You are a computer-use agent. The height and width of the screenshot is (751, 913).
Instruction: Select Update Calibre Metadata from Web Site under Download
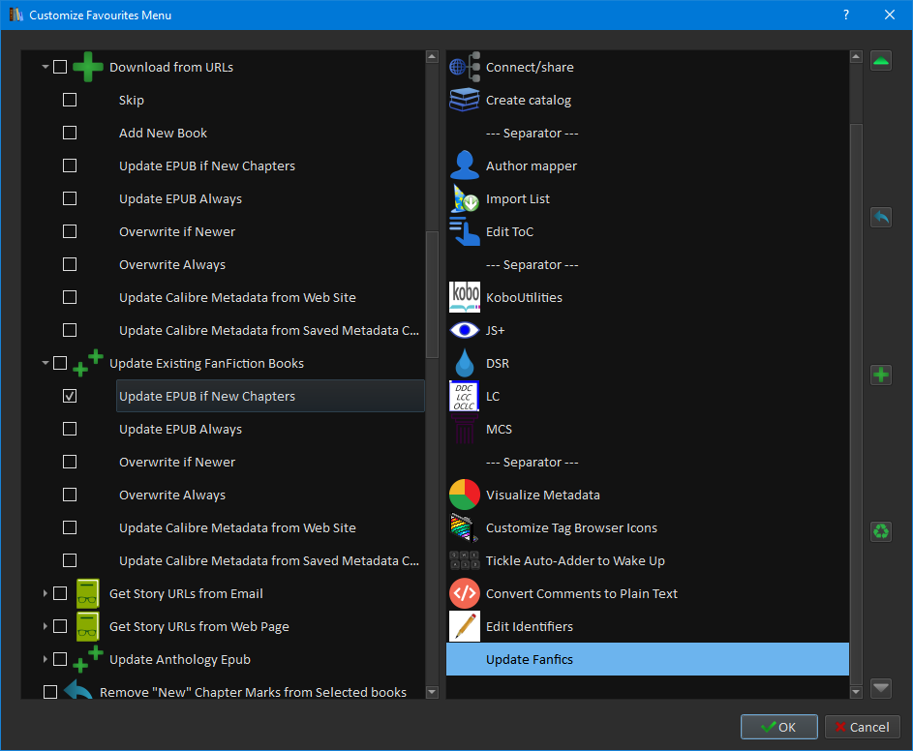coord(237,297)
